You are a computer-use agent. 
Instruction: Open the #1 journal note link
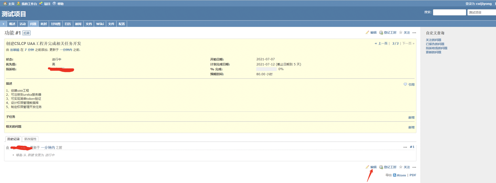click(412, 147)
